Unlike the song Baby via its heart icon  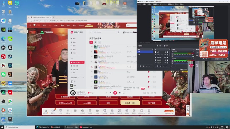pos(149,72)
